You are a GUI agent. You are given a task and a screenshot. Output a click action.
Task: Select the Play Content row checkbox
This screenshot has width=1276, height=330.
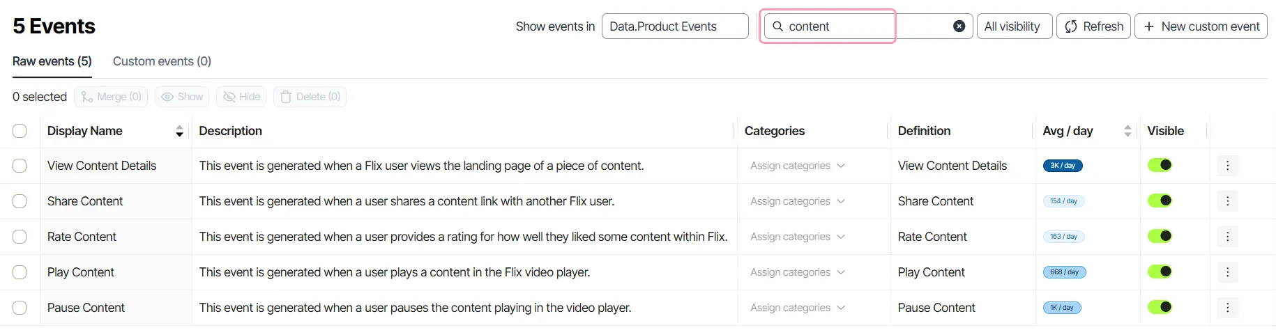tap(20, 272)
